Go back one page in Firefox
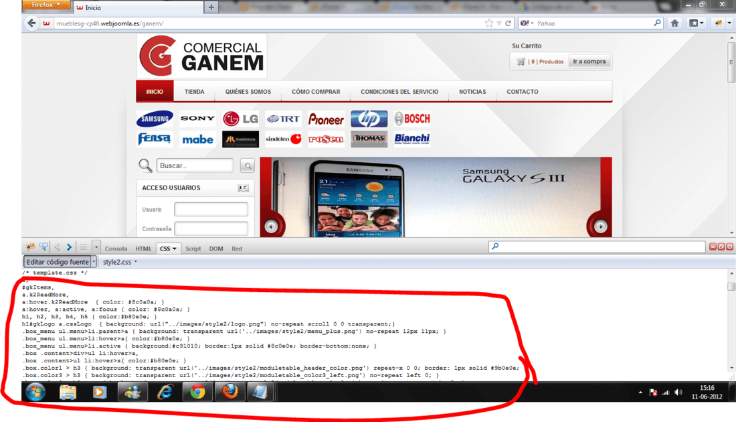736x422 pixels. [31, 23]
